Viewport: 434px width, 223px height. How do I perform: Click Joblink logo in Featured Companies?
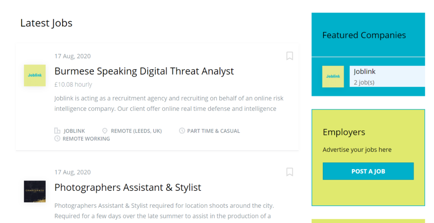(333, 76)
